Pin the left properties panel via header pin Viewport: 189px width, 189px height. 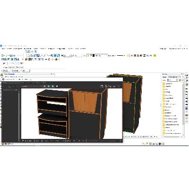coord(52,74)
